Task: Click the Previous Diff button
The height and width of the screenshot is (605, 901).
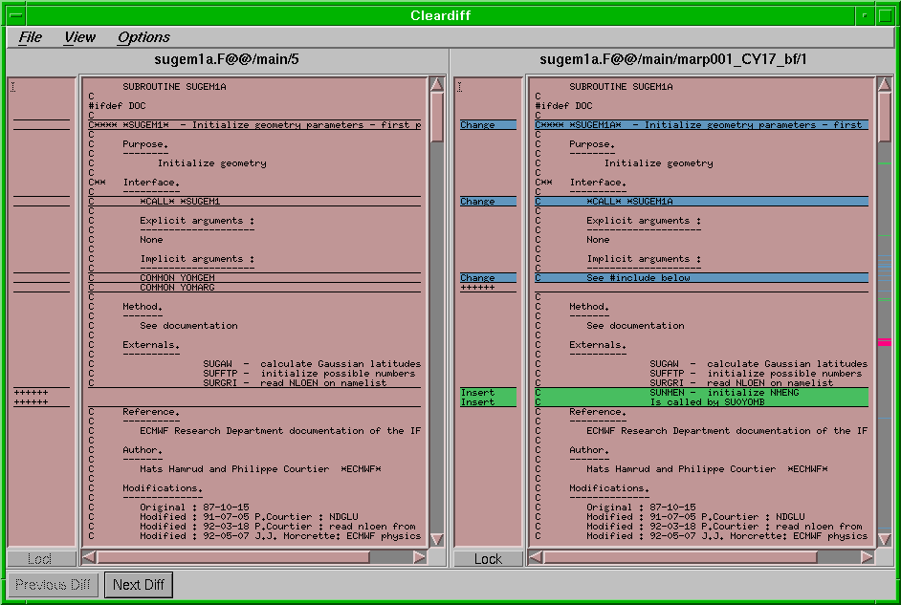Action: pyautogui.click(x=53, y=585)
